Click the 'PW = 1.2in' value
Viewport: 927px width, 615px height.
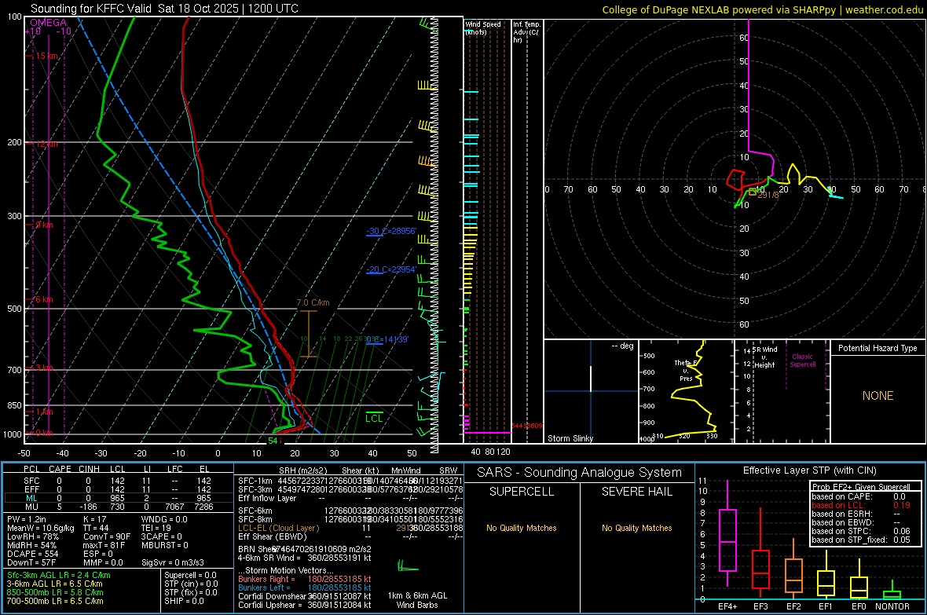click(x=27, y=519)
